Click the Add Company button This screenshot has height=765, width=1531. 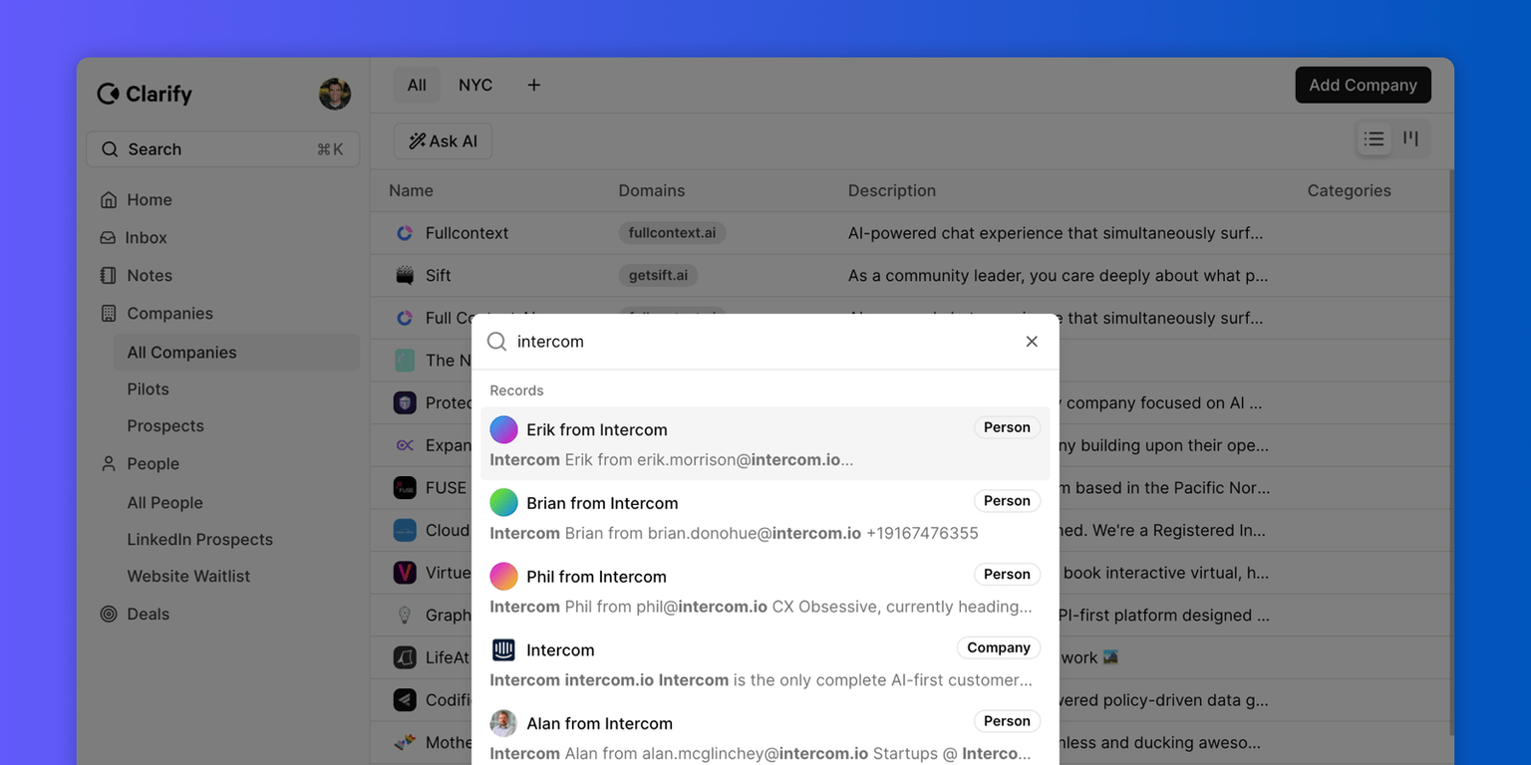tap(1363, 86)
